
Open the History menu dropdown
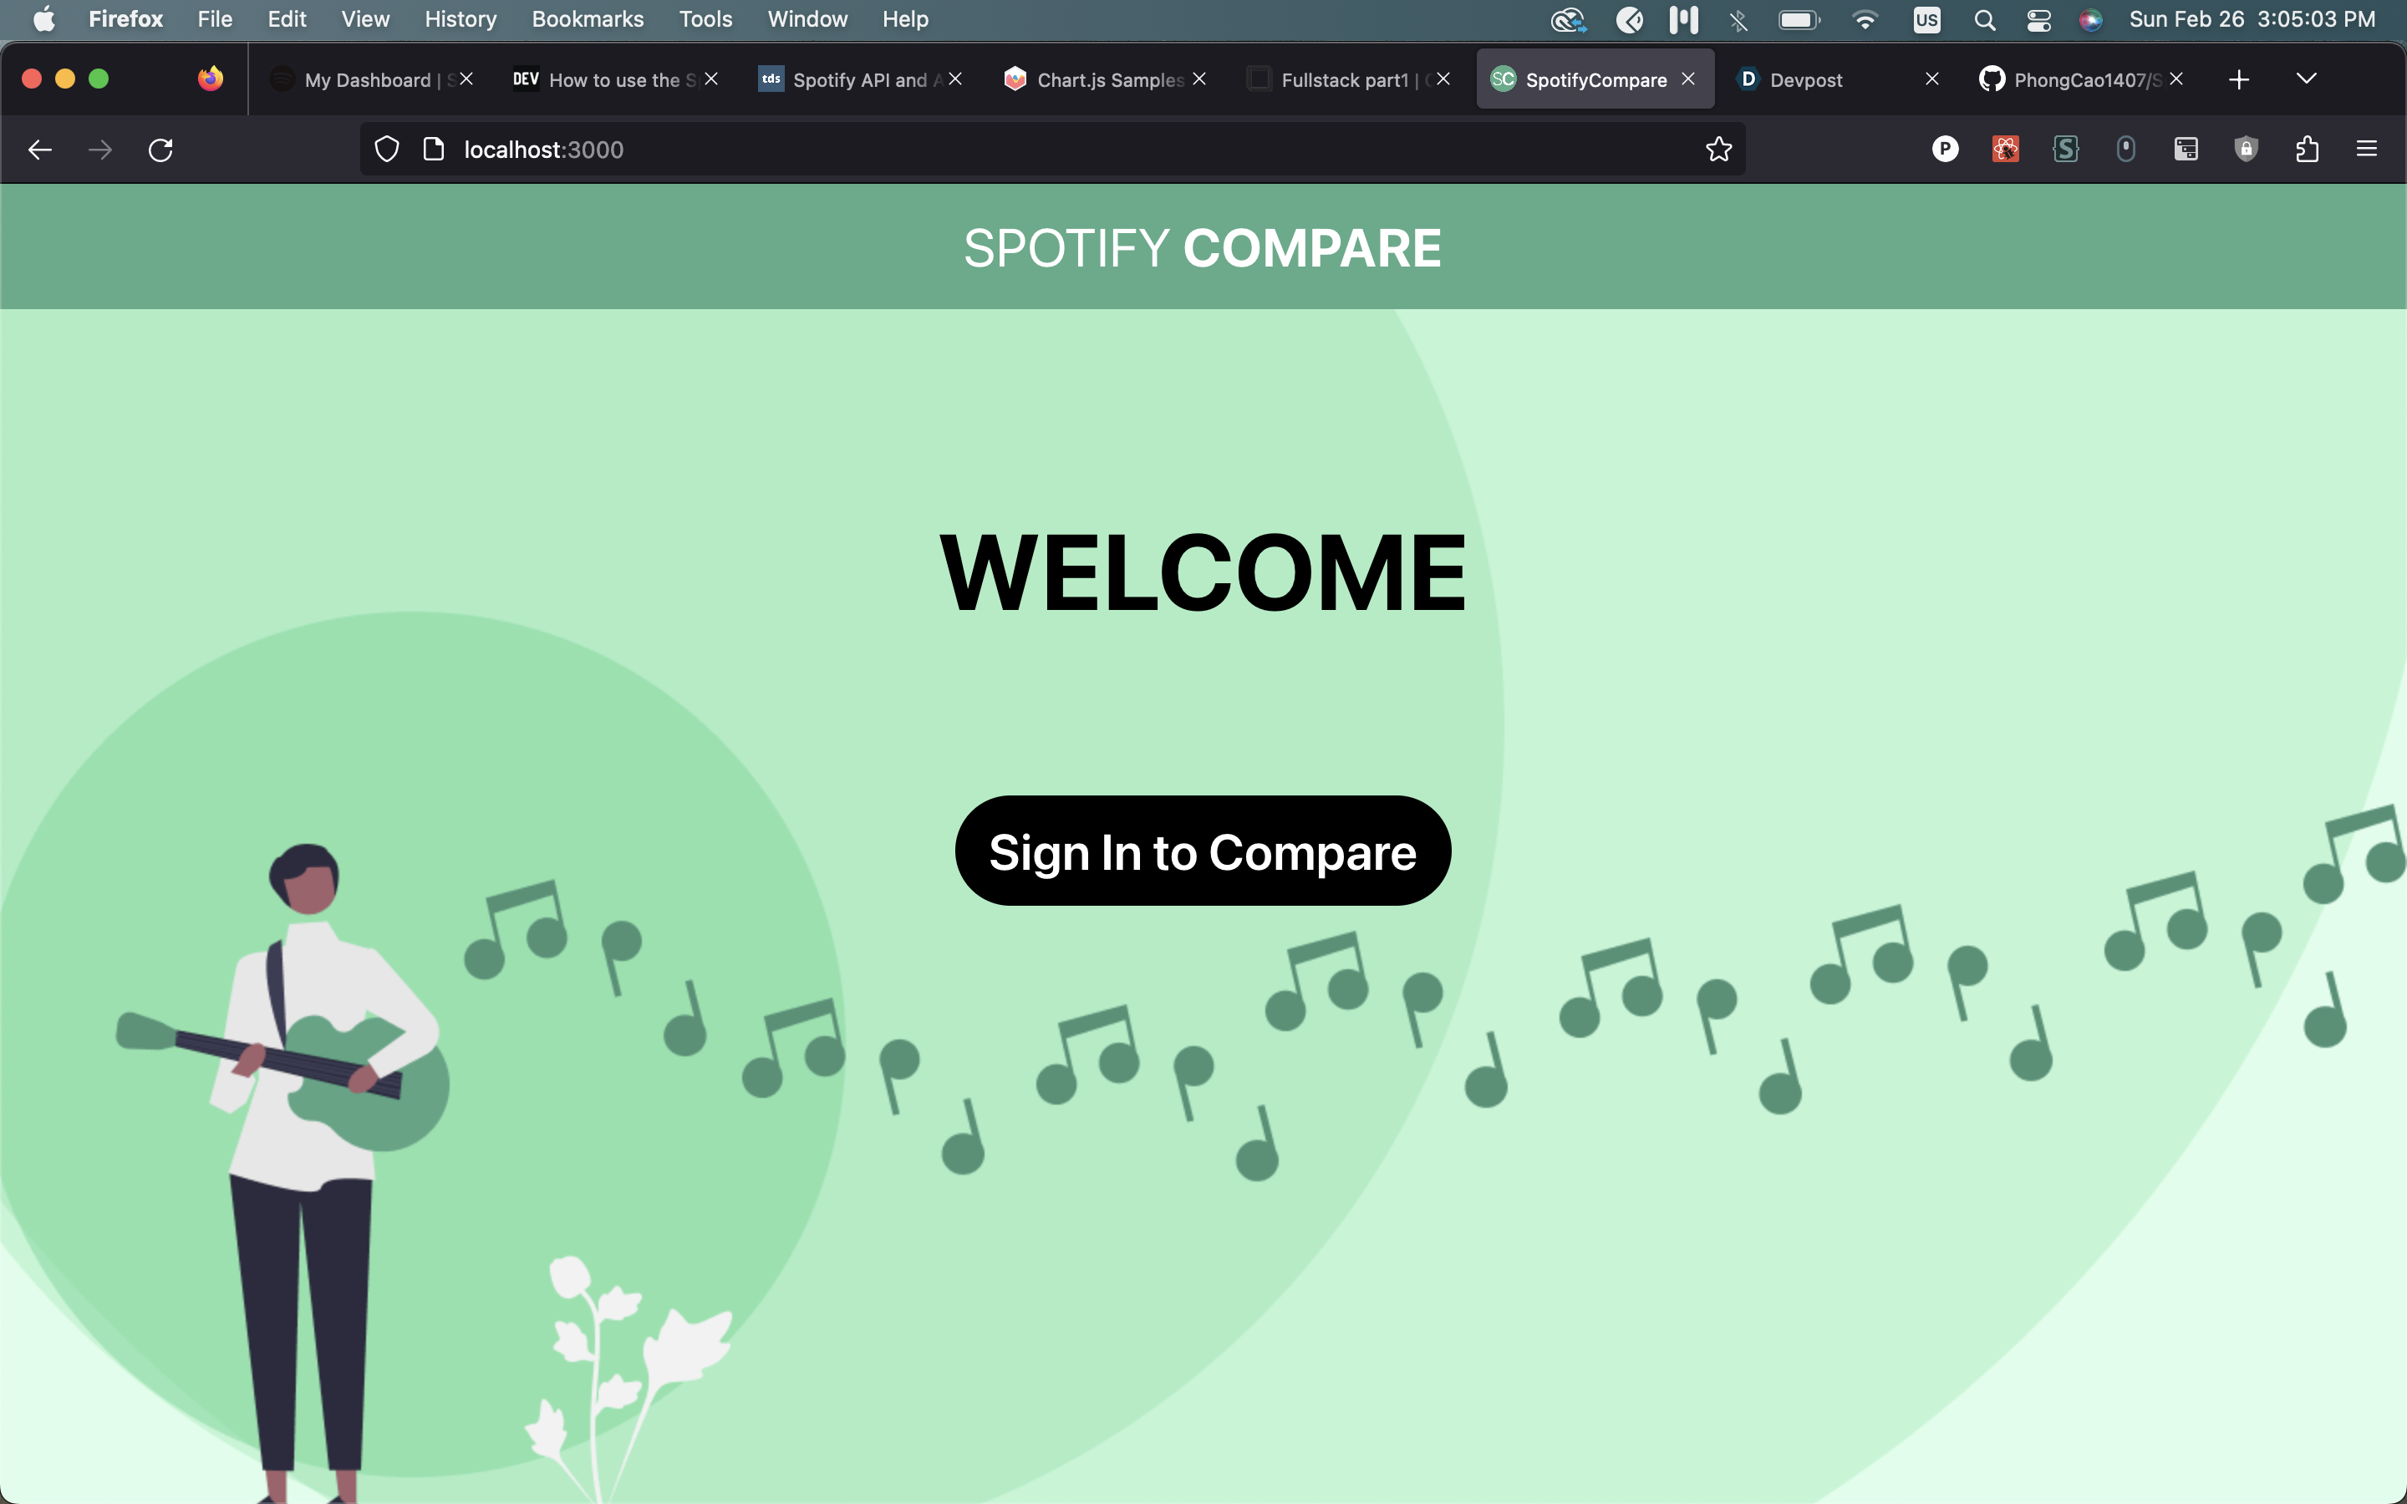pos(460,20)
